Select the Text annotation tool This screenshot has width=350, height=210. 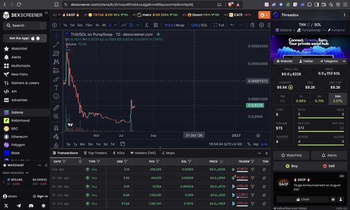click(56, 87)
